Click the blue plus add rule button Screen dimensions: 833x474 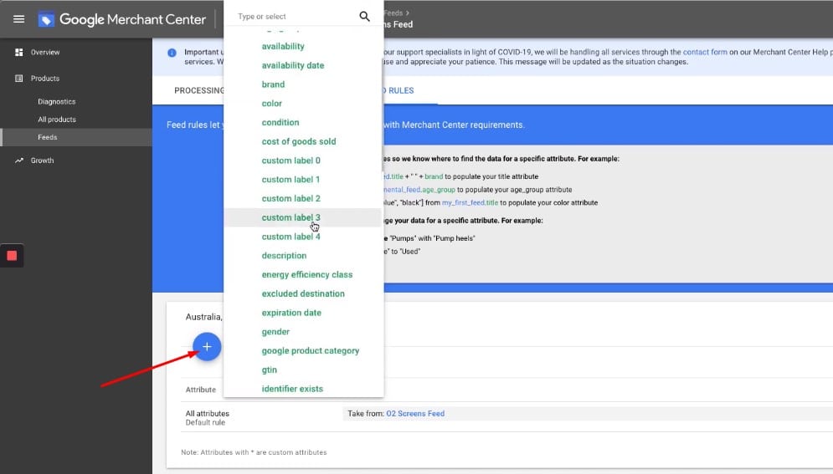(207, 347)
